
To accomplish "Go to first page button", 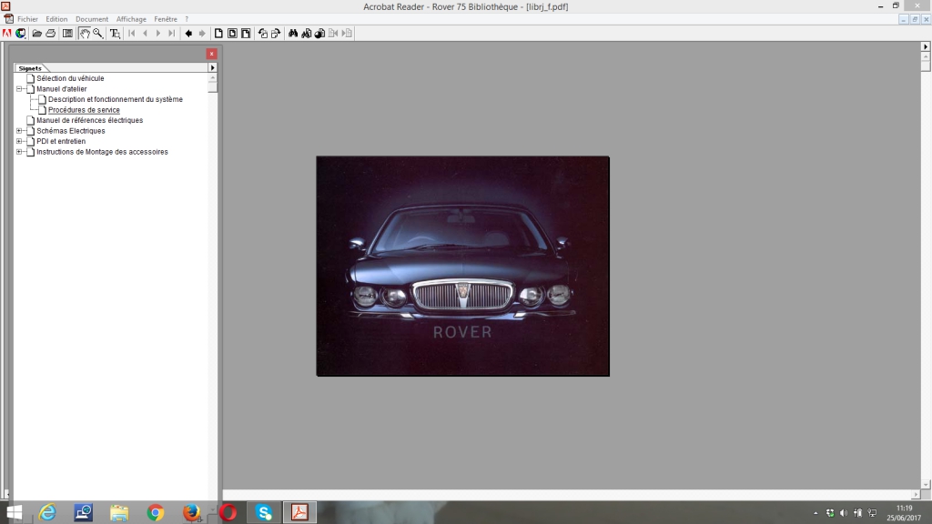I will pos(132,34).
